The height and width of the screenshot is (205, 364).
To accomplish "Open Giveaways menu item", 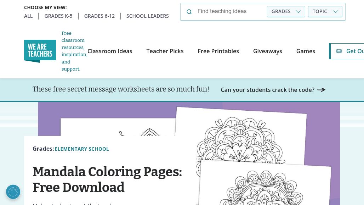I will pos(267,51).
